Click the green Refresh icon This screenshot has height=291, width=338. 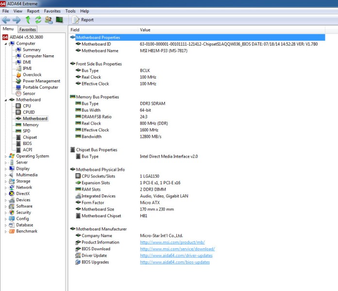(38, 20)
